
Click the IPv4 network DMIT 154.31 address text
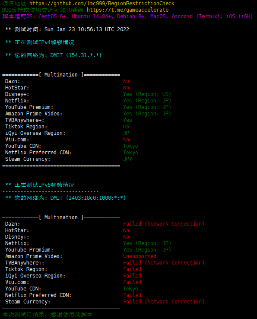pos(76,55)
